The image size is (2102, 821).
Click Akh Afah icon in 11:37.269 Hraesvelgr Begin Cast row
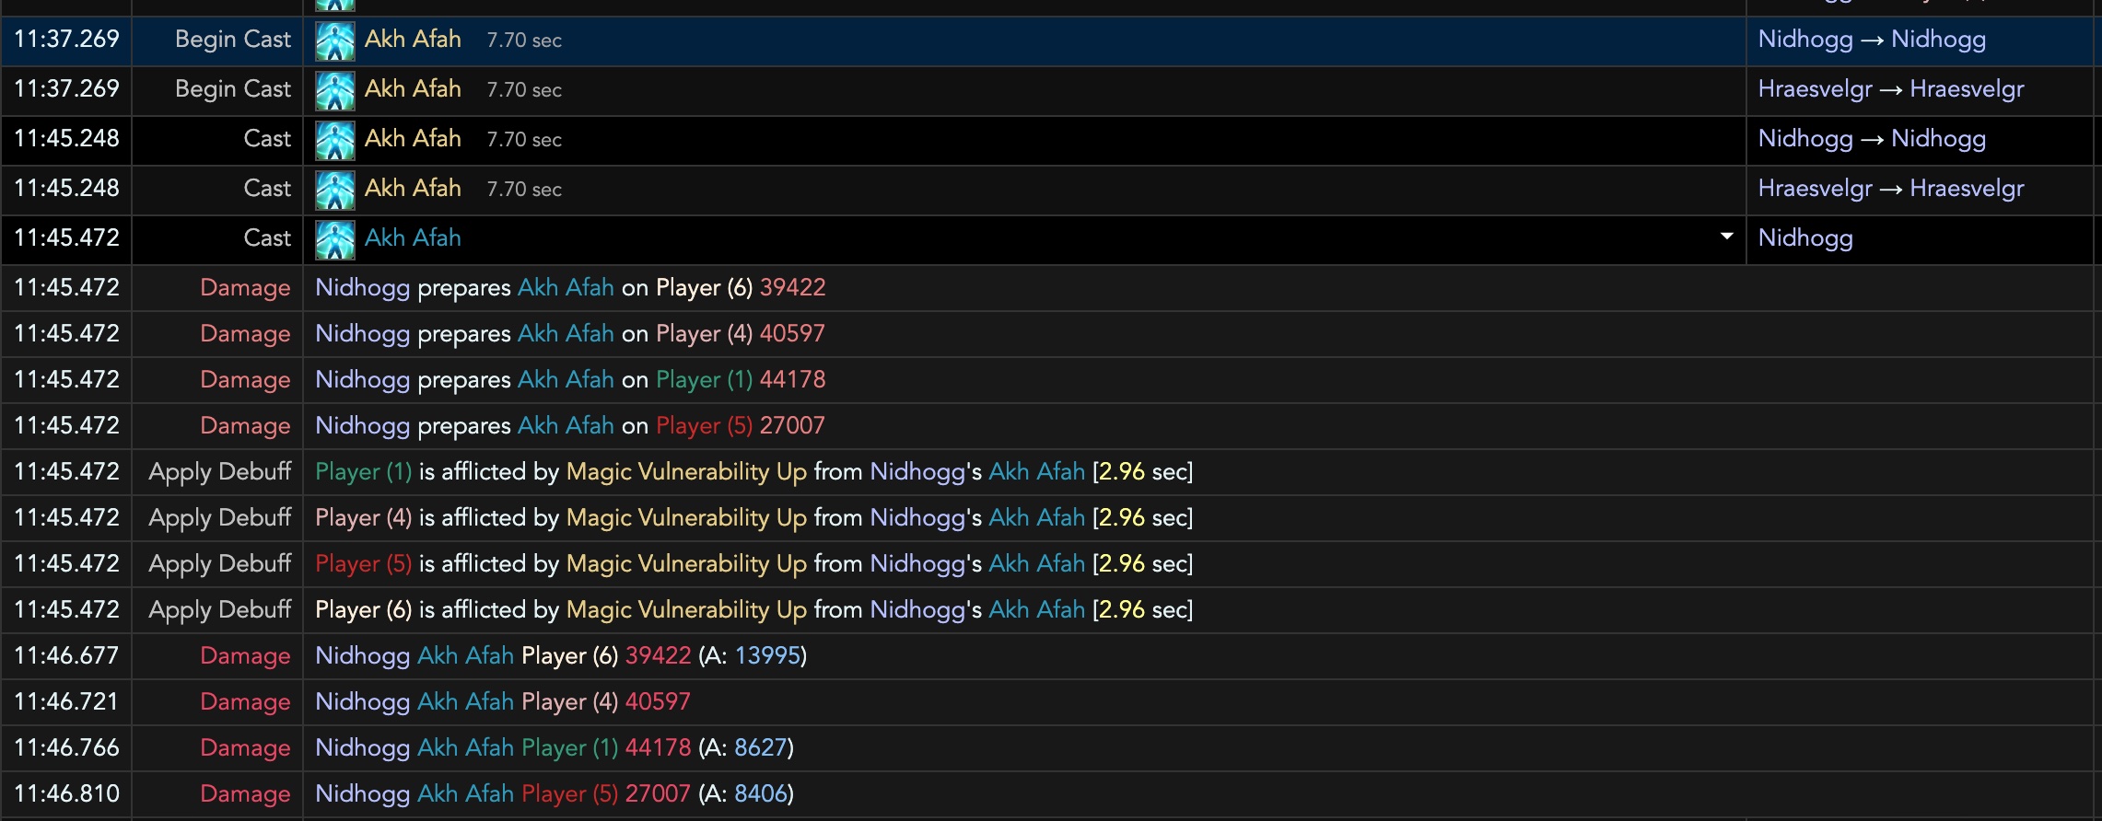point(335,90)
